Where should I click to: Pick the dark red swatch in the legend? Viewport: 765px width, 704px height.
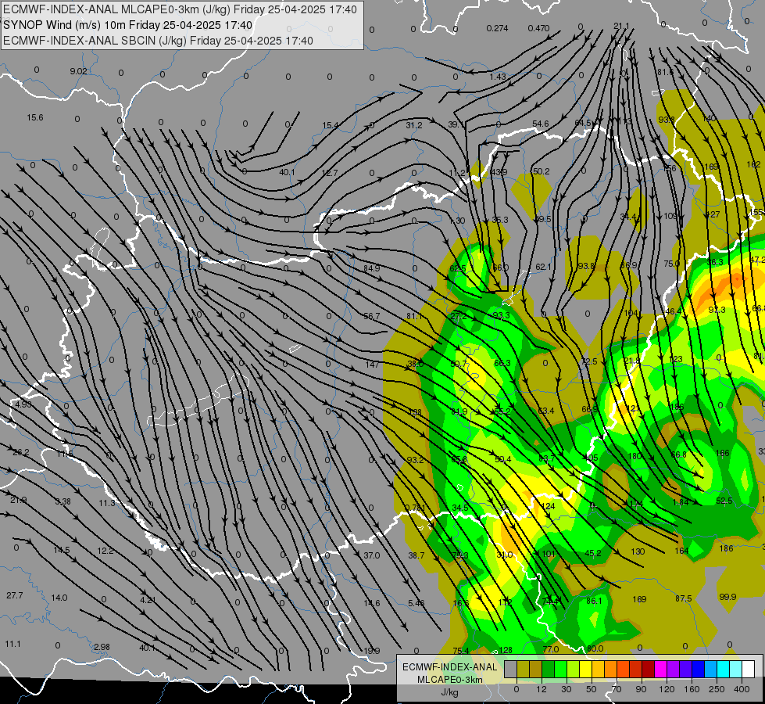click(x=649, y=669)
